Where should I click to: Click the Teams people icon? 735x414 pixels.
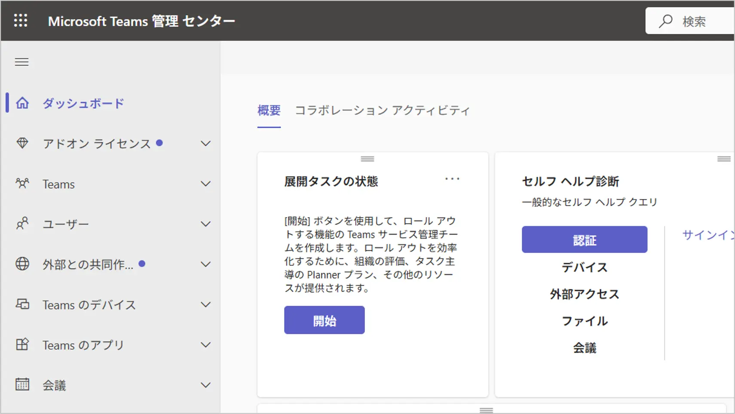pyautogui.click(x=22, y=184)
